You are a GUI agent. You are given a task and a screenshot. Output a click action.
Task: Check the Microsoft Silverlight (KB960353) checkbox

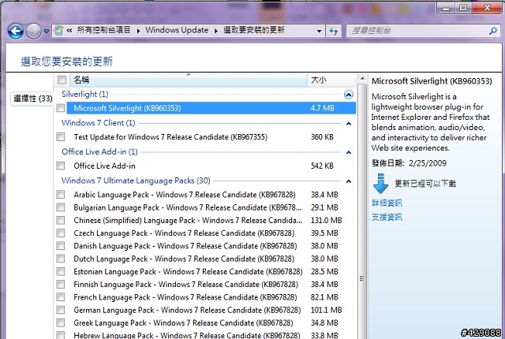[61, 108]
